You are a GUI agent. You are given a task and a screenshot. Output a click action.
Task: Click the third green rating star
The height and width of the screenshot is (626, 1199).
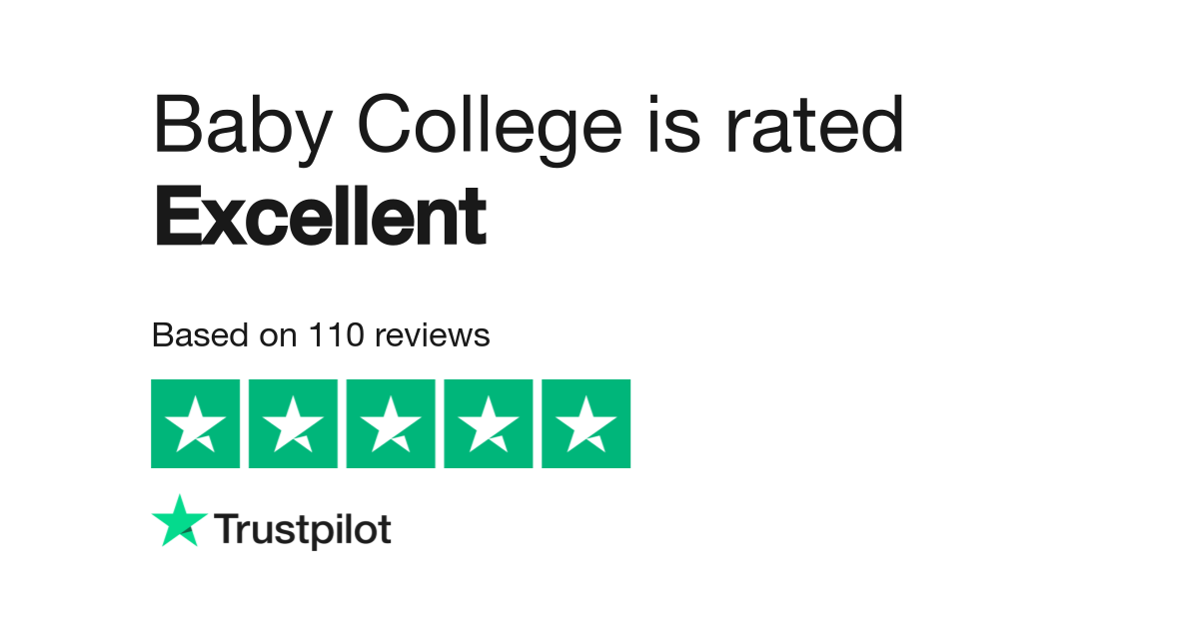click(x=391, y=423)
